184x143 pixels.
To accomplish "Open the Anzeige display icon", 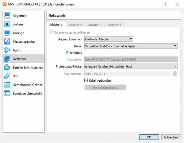I will pyautogui.click(x=7, y=33).
